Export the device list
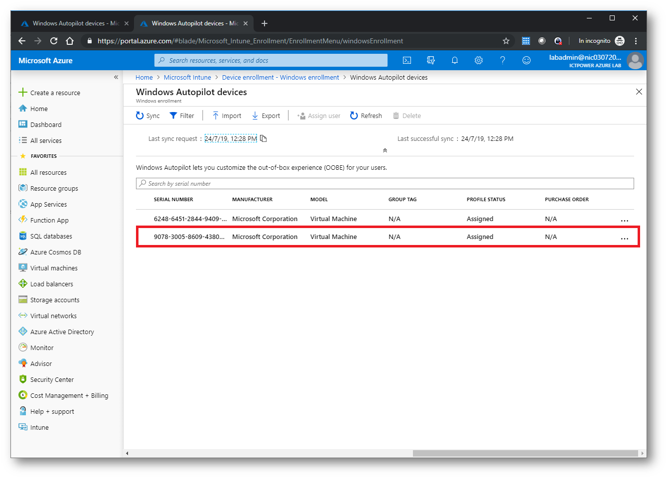This screenshot has height=479, width=668. point(266,116)
